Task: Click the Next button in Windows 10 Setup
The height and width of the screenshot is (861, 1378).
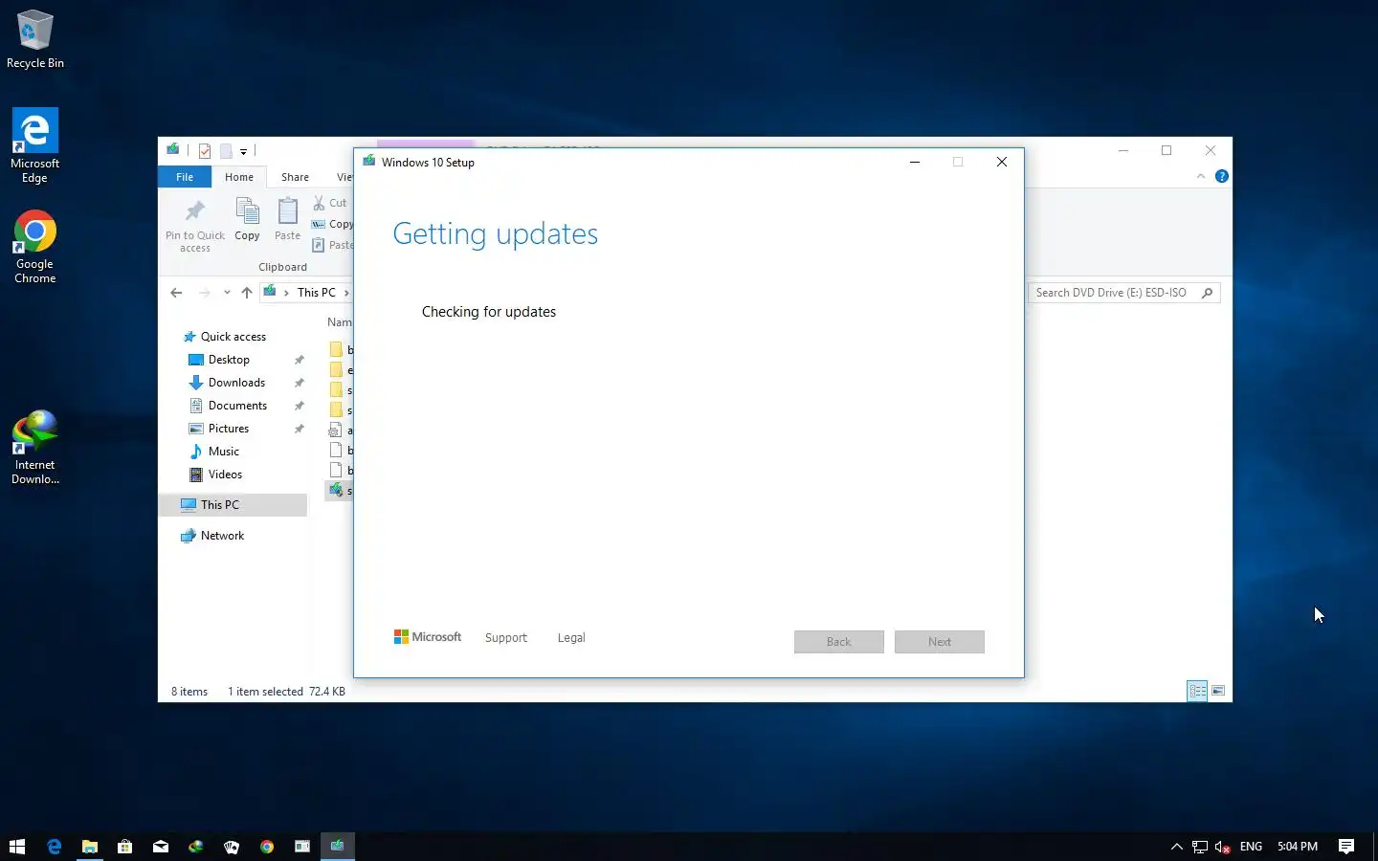Action: coord(940,642)
